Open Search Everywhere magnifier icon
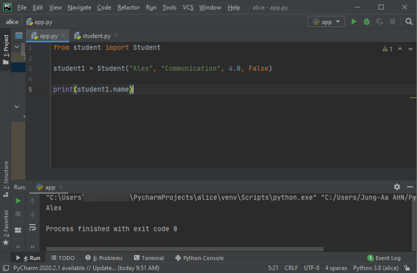Viewport: 417px width, 273px height. [407, 21]
